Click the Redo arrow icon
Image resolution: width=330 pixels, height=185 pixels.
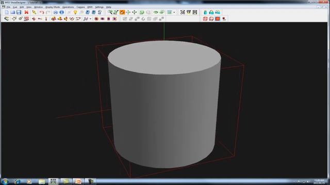(48, 12)
